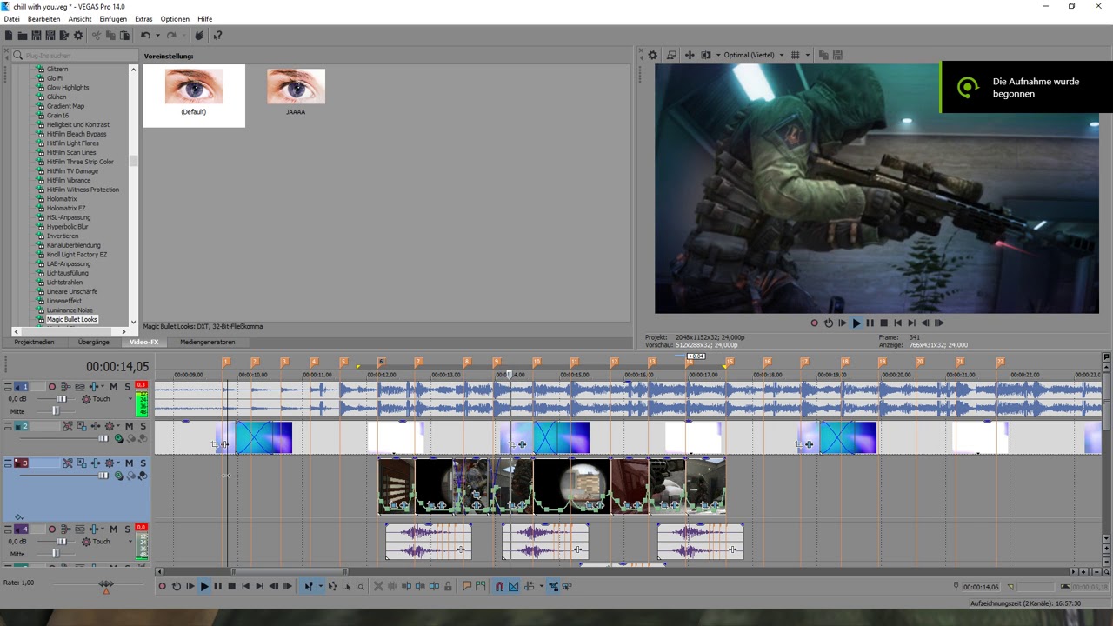Screen dimensions: 1113x626
Task: Toggle loop playback in the timeline transport
Action: click(177, 586)
